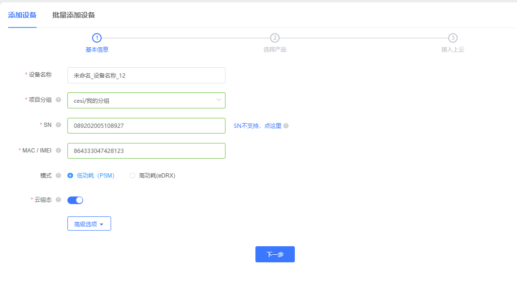The width and height of the screenshot is (517, 286).
Task: Open the SN不支持，点这里 link
Action: [x=257, y=125]
